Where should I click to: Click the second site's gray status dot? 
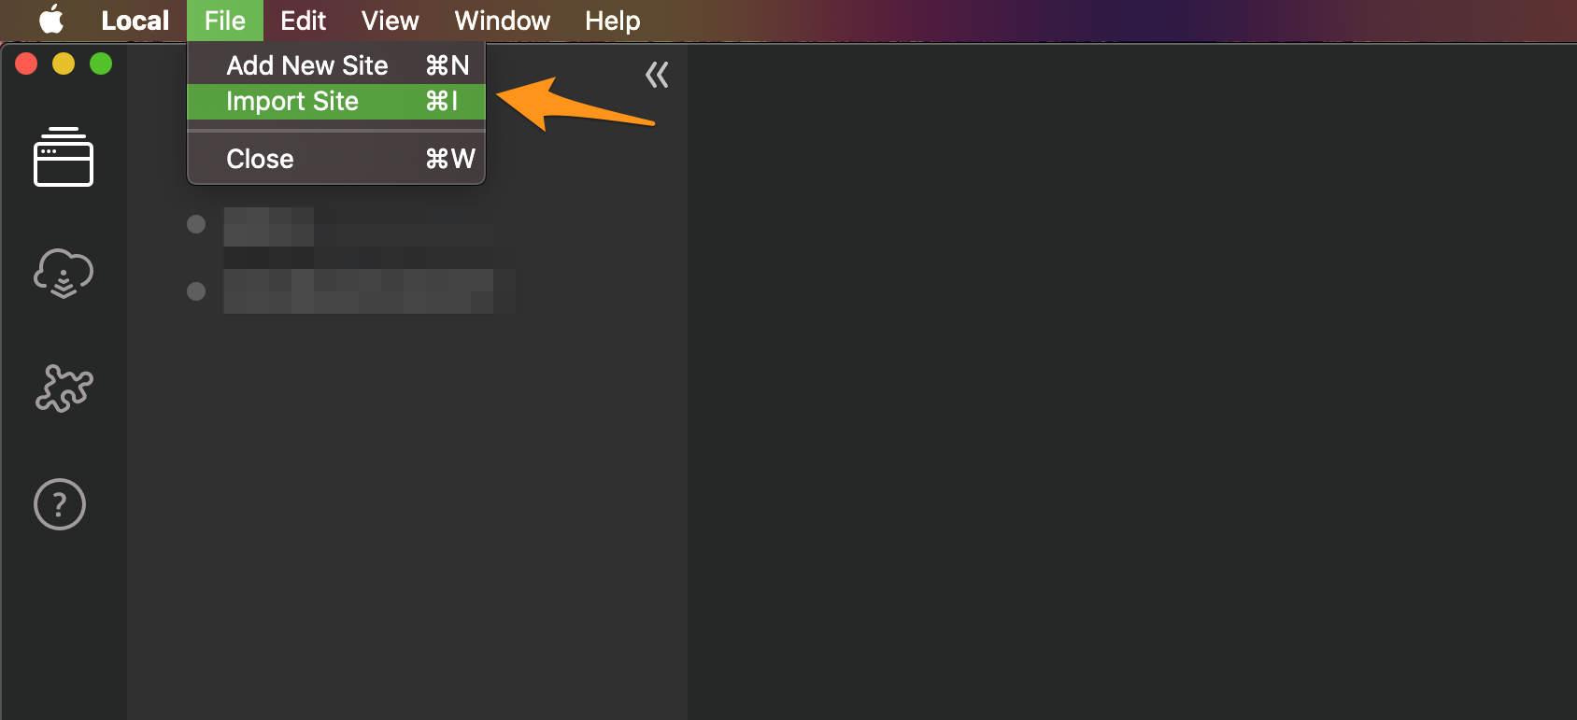tap(196, 291)
